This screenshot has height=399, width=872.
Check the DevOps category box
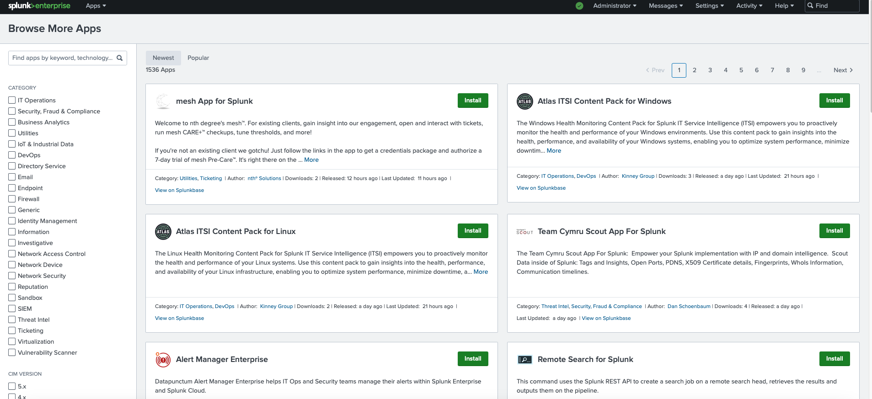tap(12, 155)
